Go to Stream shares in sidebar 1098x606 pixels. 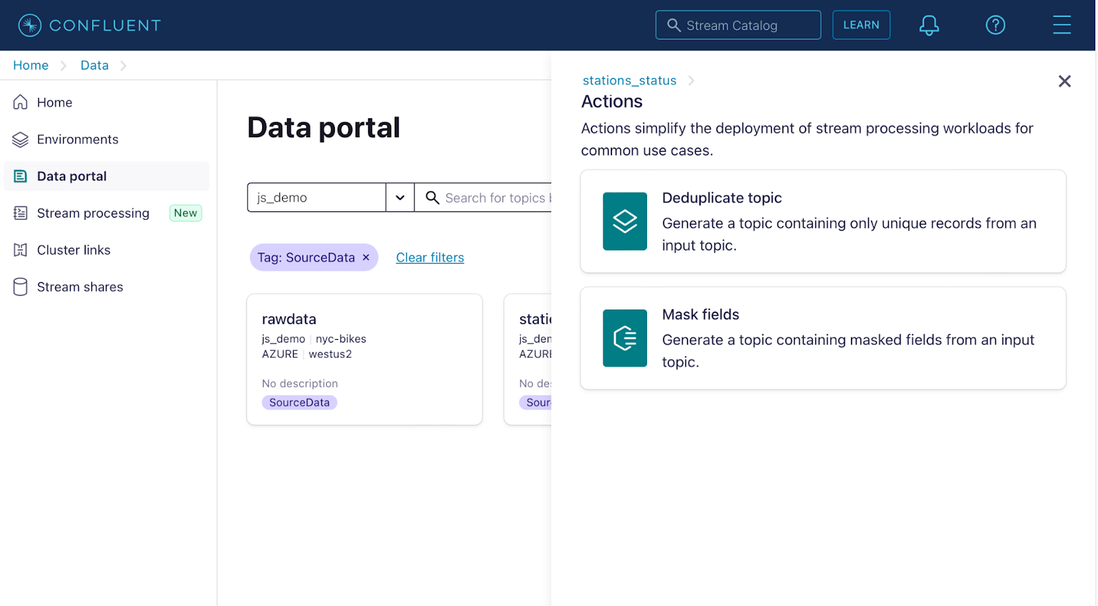coord(106,287)
